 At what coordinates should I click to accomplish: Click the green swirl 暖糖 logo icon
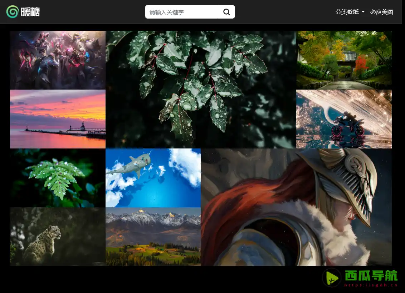click(x=13, y=12)
